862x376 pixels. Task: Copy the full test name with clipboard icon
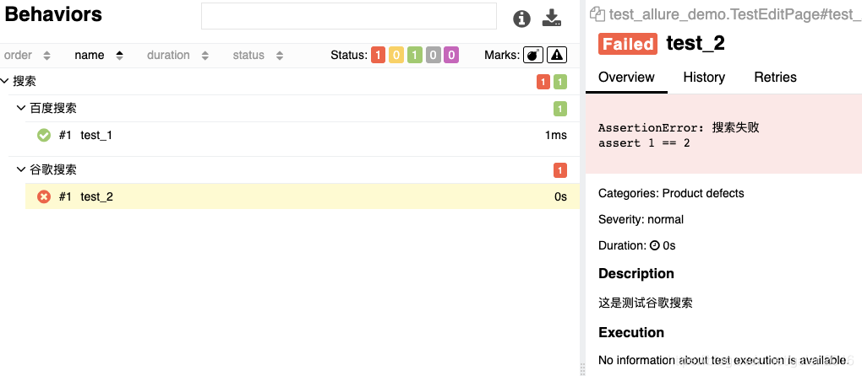point(597,14)
